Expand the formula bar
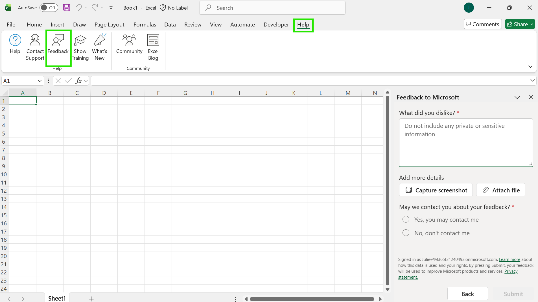This screenshot has height=302, width=538. pyautogui.click(x=532, y=81)
